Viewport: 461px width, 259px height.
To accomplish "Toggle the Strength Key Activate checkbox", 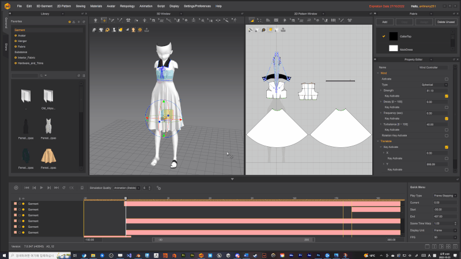I will tap(446, 96).
